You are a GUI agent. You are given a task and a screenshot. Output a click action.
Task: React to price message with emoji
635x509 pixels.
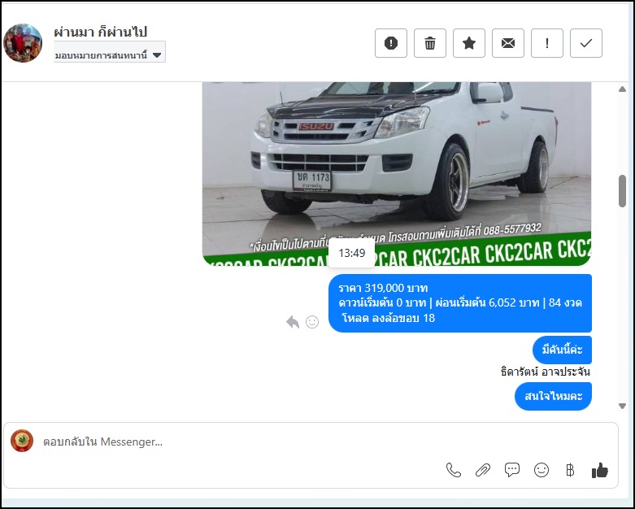(312, 322)
